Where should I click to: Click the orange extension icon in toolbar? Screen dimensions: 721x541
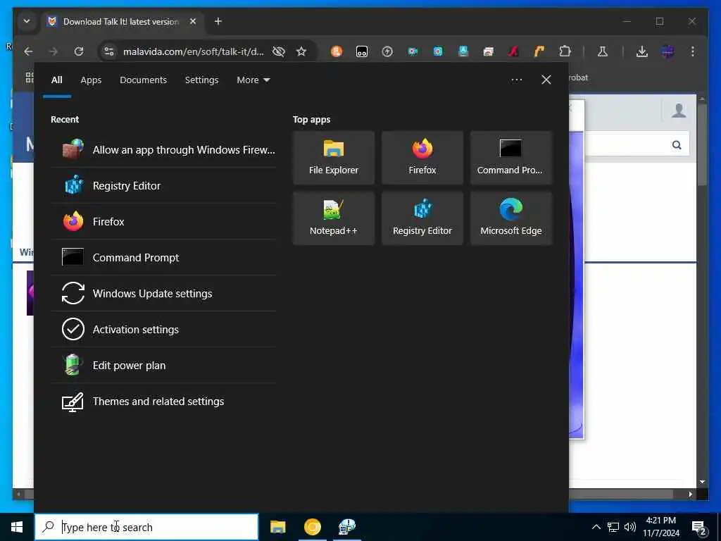337,51
